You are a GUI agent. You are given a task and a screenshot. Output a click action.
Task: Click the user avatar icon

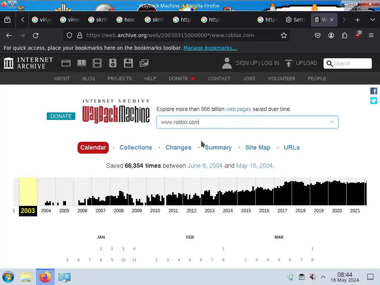227,63
